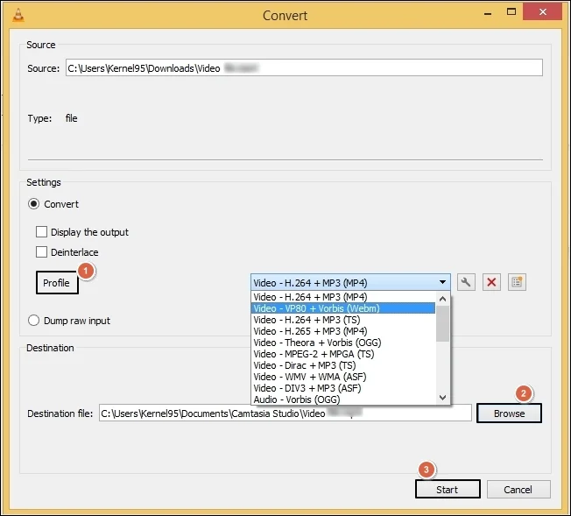Click the create new profile icon

518,282
